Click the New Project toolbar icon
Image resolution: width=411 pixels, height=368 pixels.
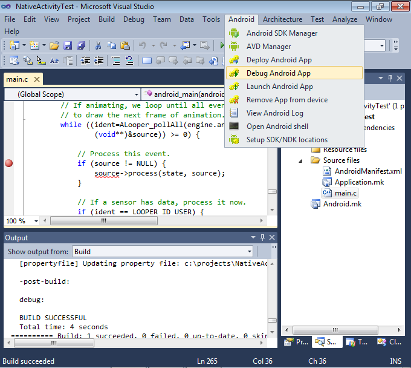(14, 45)
